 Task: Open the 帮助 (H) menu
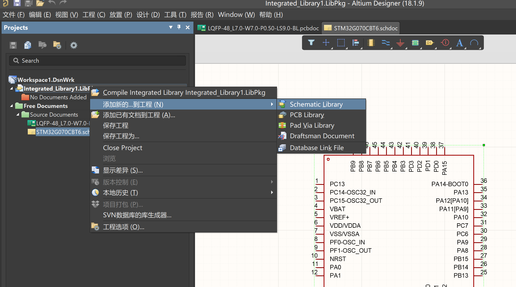[x=271, y=15]
